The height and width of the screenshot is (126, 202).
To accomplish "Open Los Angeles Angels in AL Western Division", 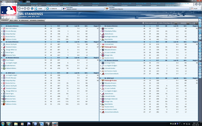I will 11,63.
